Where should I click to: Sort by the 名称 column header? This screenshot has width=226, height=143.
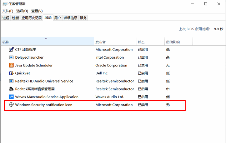pos(47,41)
